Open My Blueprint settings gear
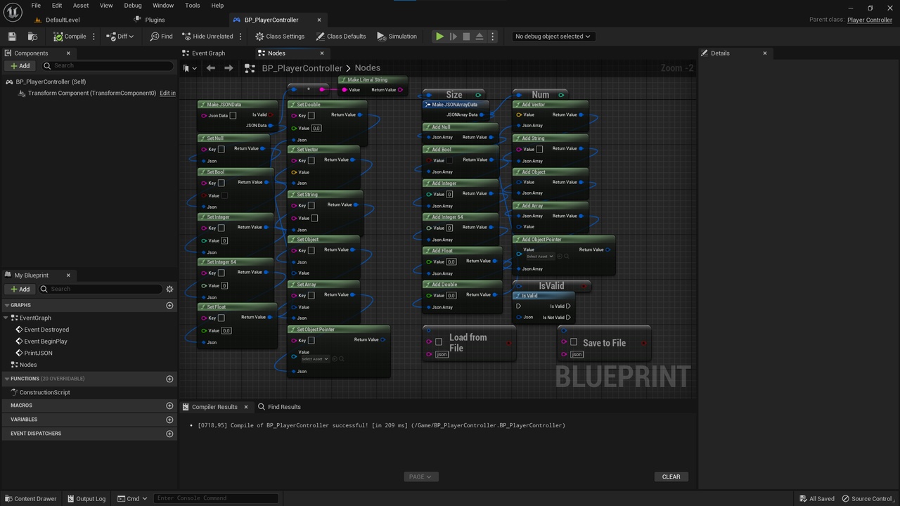Image resolution: width=900 pixels, height=506 pixels. click(169, 289)
